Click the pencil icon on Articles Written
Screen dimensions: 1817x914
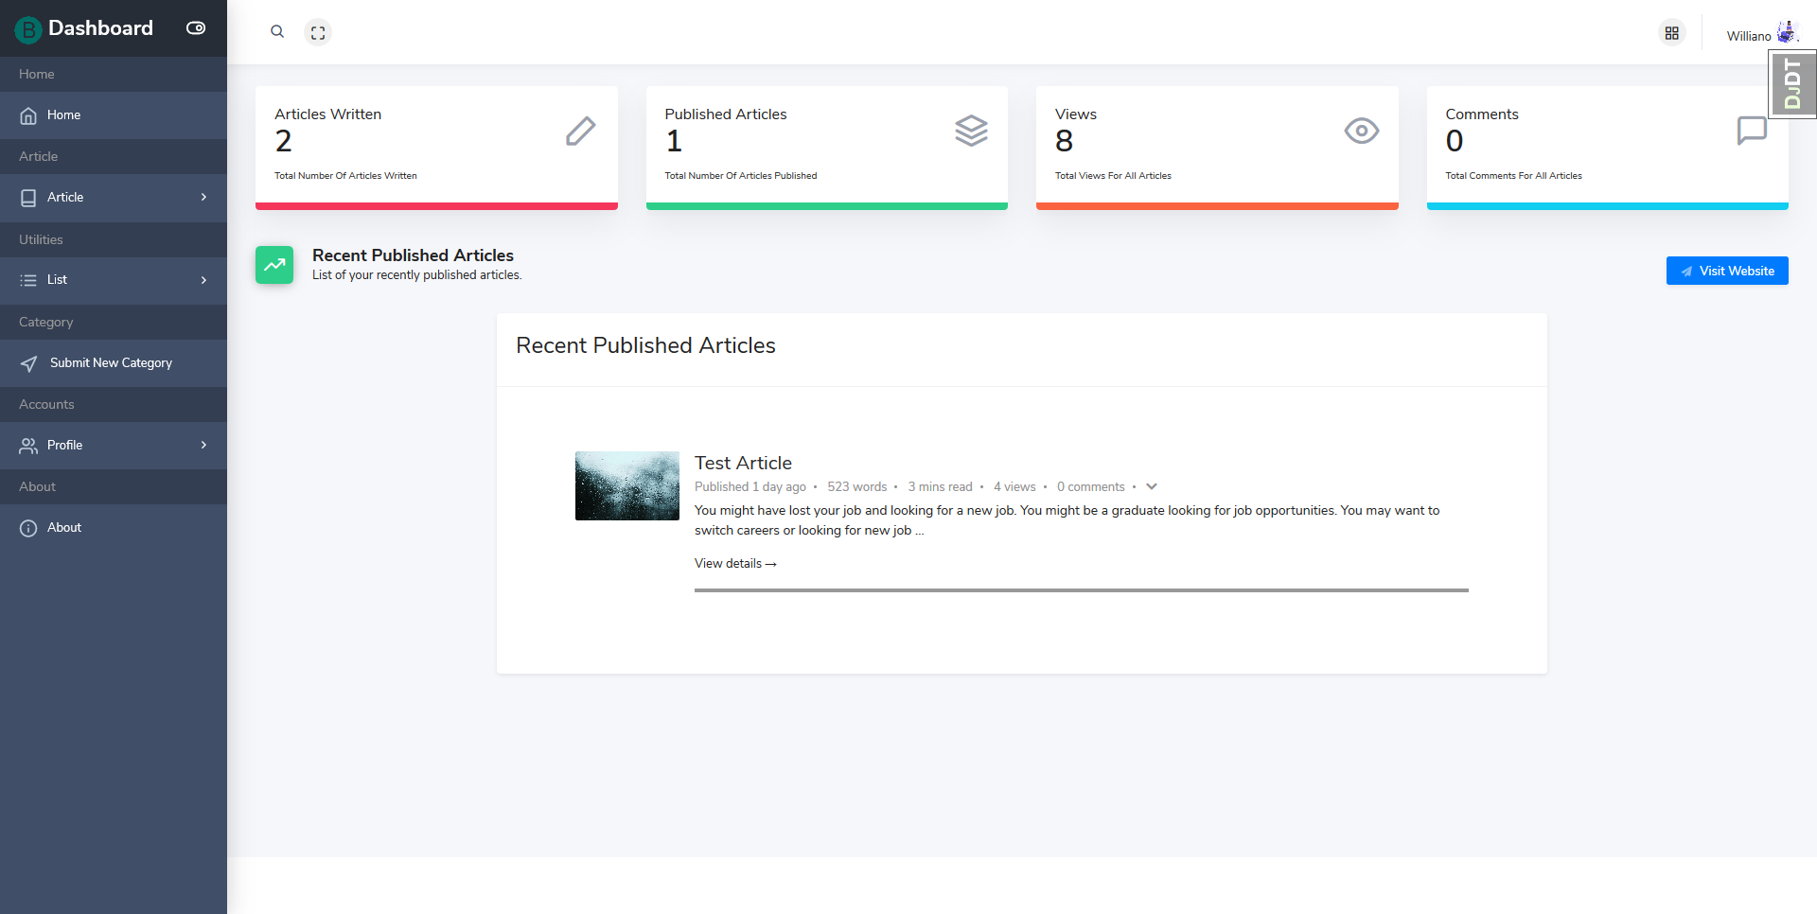point(580,132)
